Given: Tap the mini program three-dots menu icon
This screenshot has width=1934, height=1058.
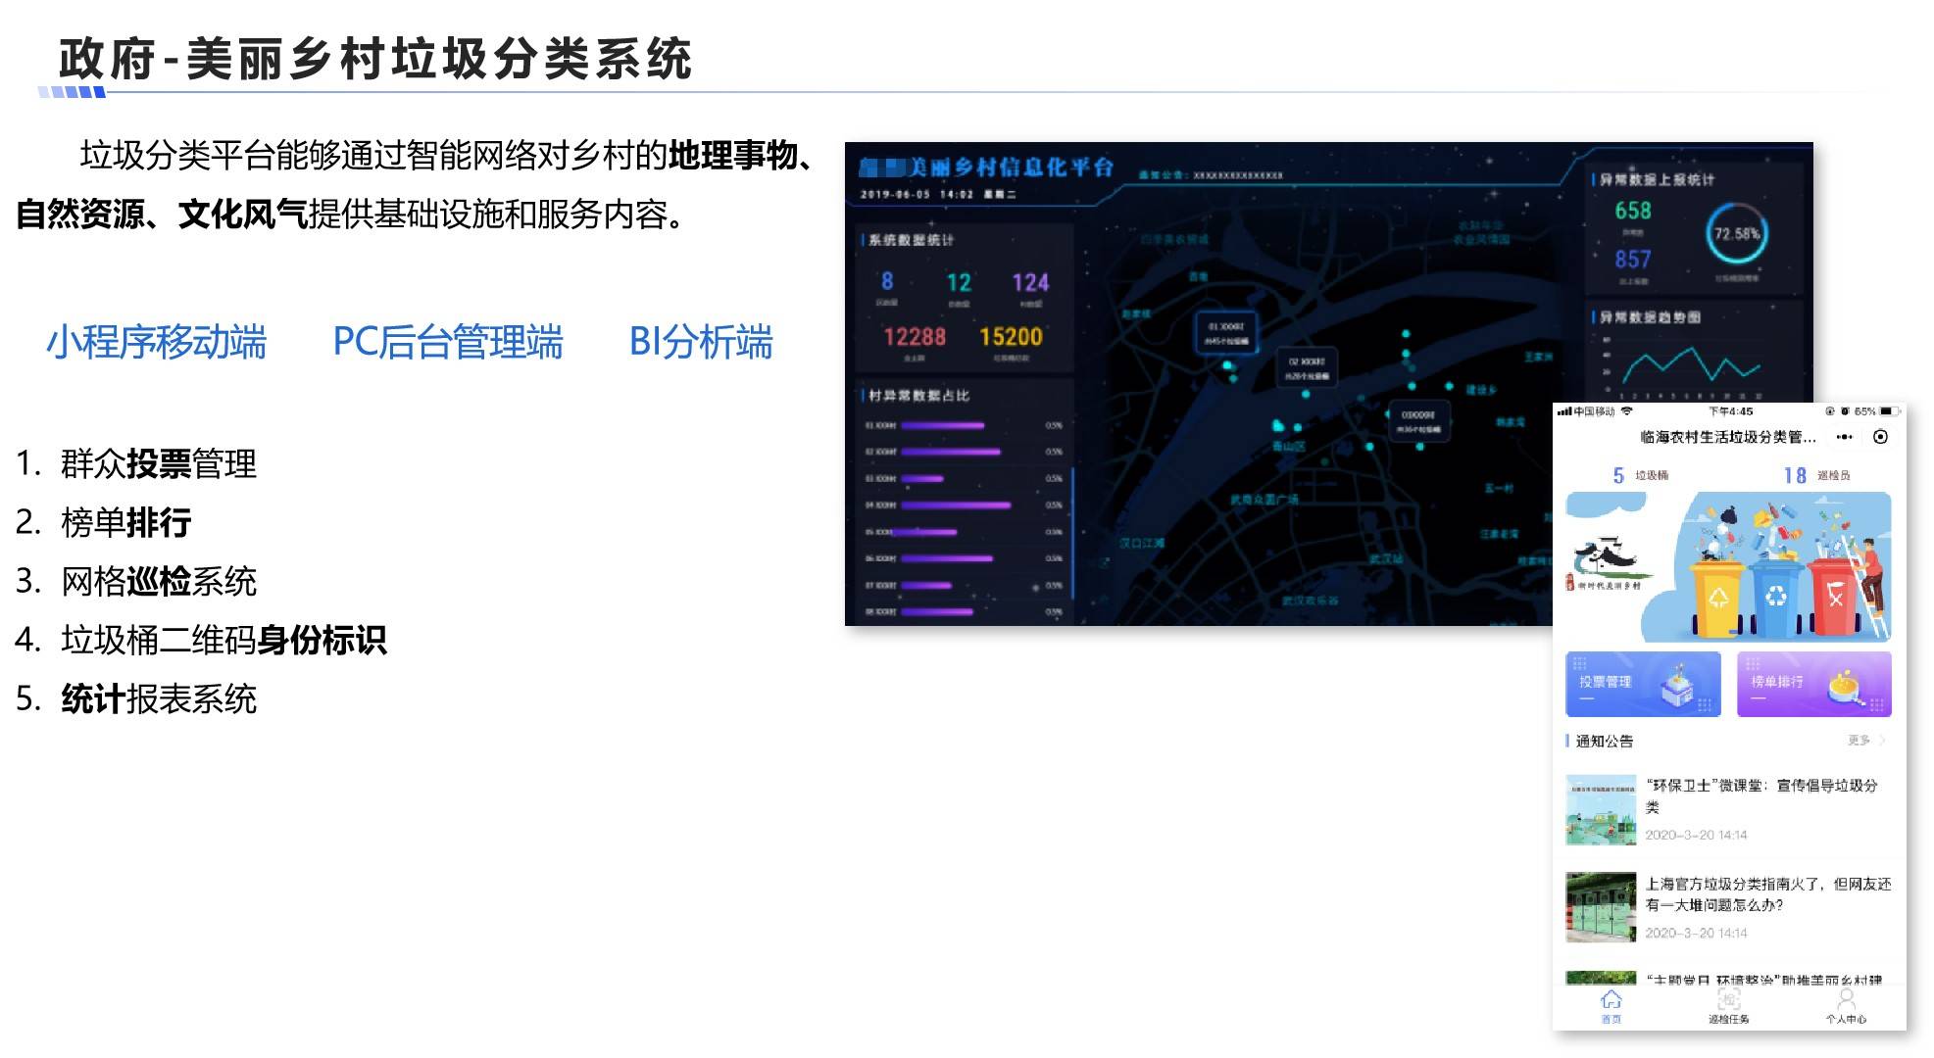Looking at the screenshot, I should (x=1845, y=437).
